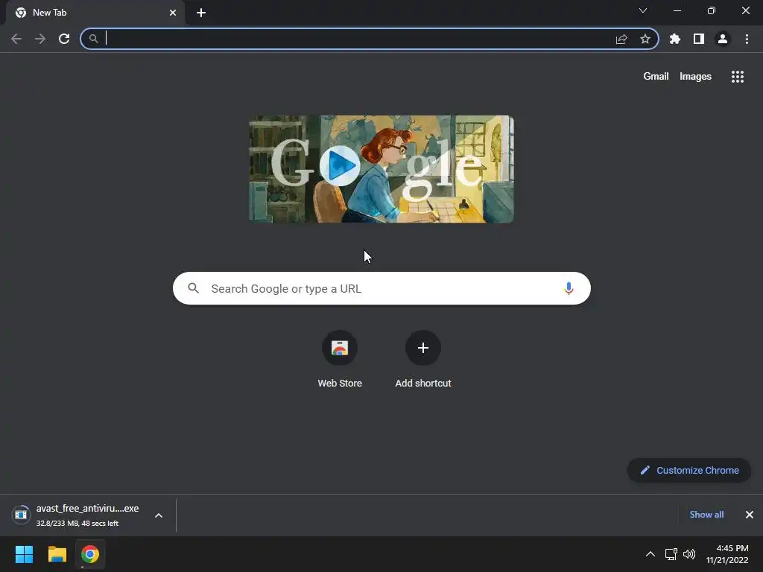Close the New Tab tab
The height and width of the screenshot is (572, 763).
pyautogui.click(x=173, y=13)
